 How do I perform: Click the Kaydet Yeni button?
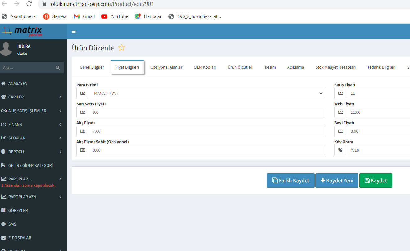pos(337,180)
